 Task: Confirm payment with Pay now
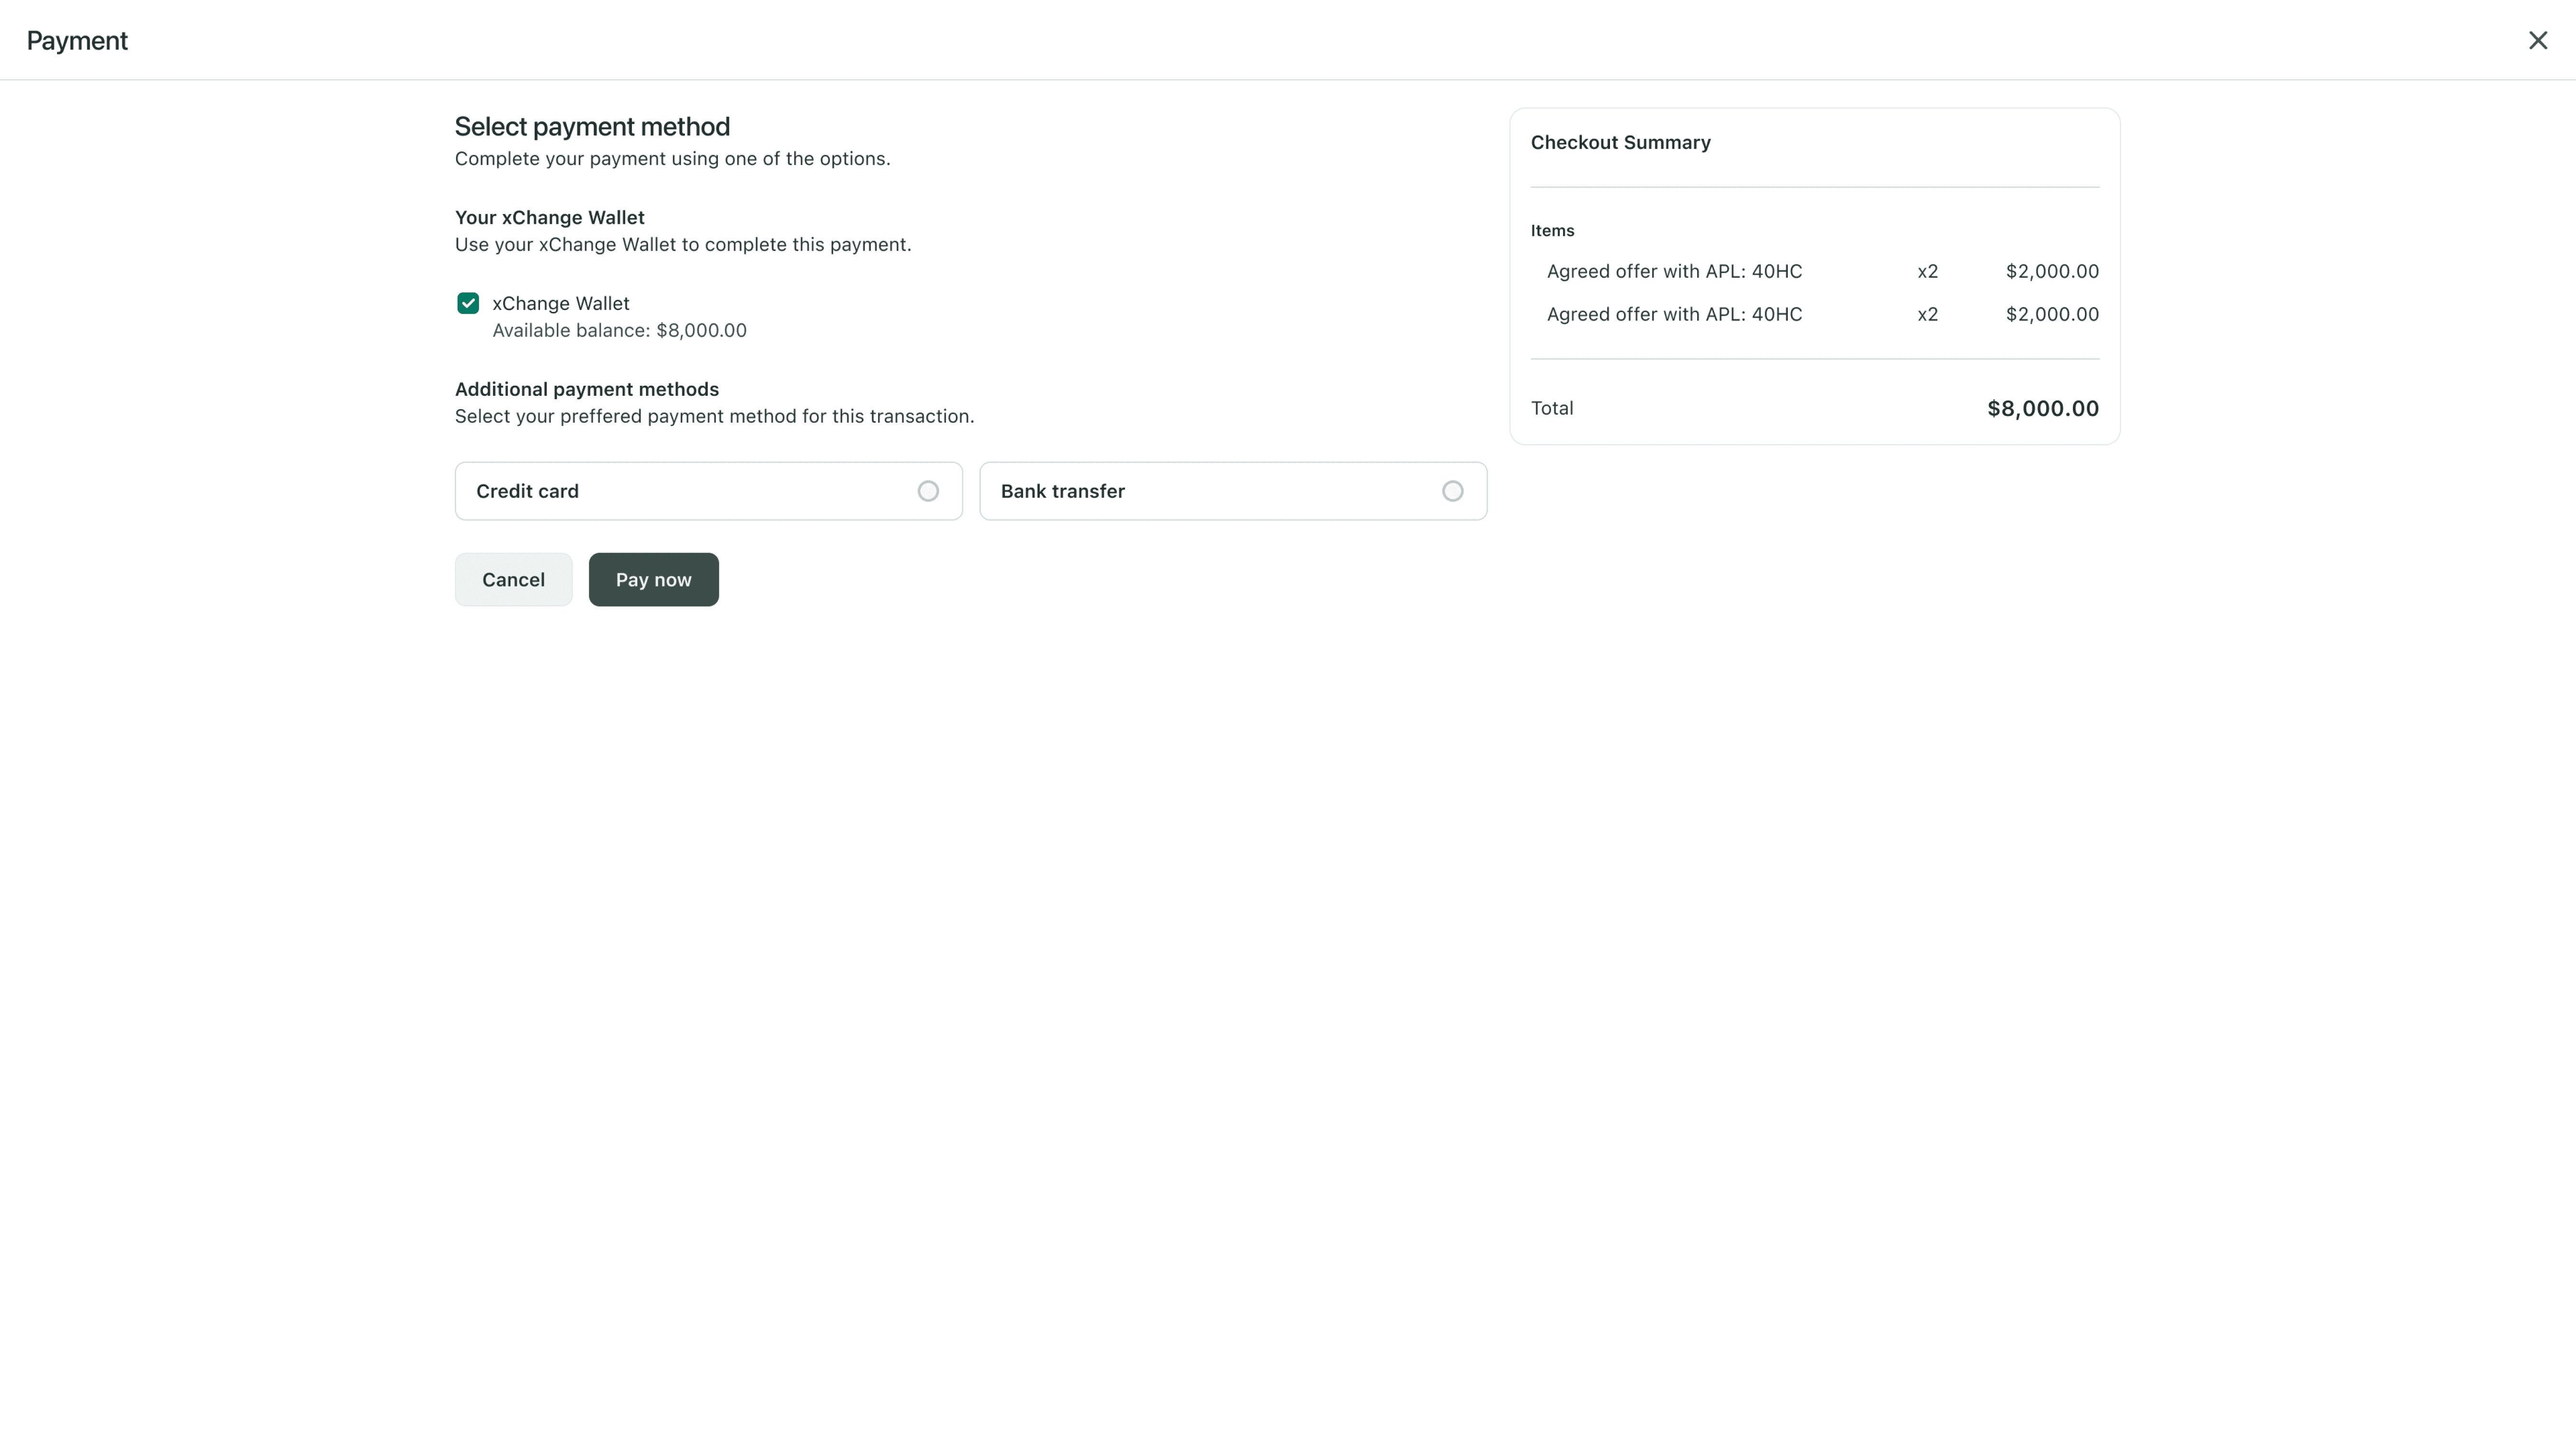point(653,580)
